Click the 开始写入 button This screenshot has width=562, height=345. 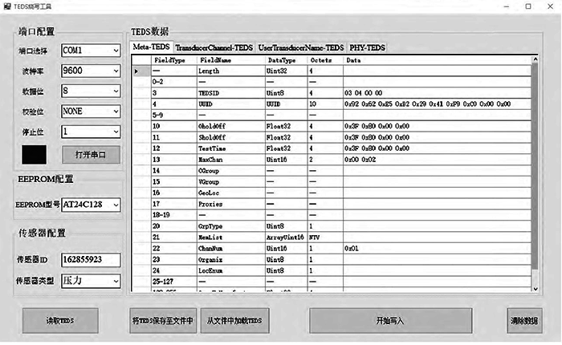[x=390, y=320]
